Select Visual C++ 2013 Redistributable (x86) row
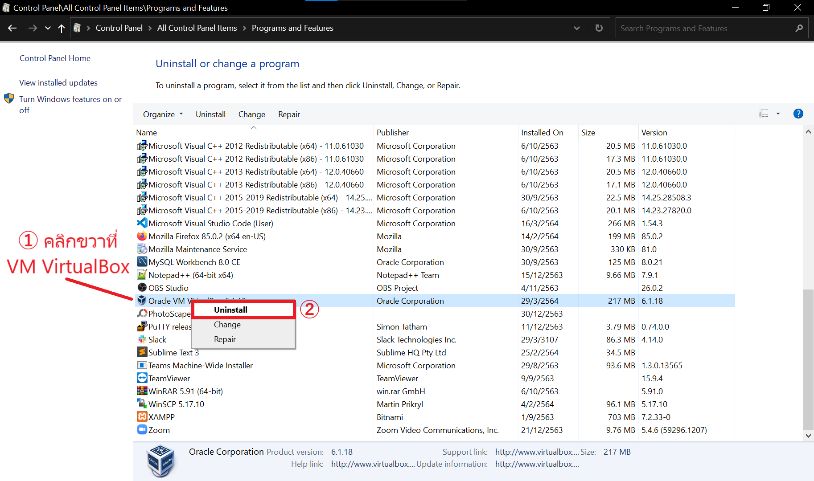 point(434,185)
